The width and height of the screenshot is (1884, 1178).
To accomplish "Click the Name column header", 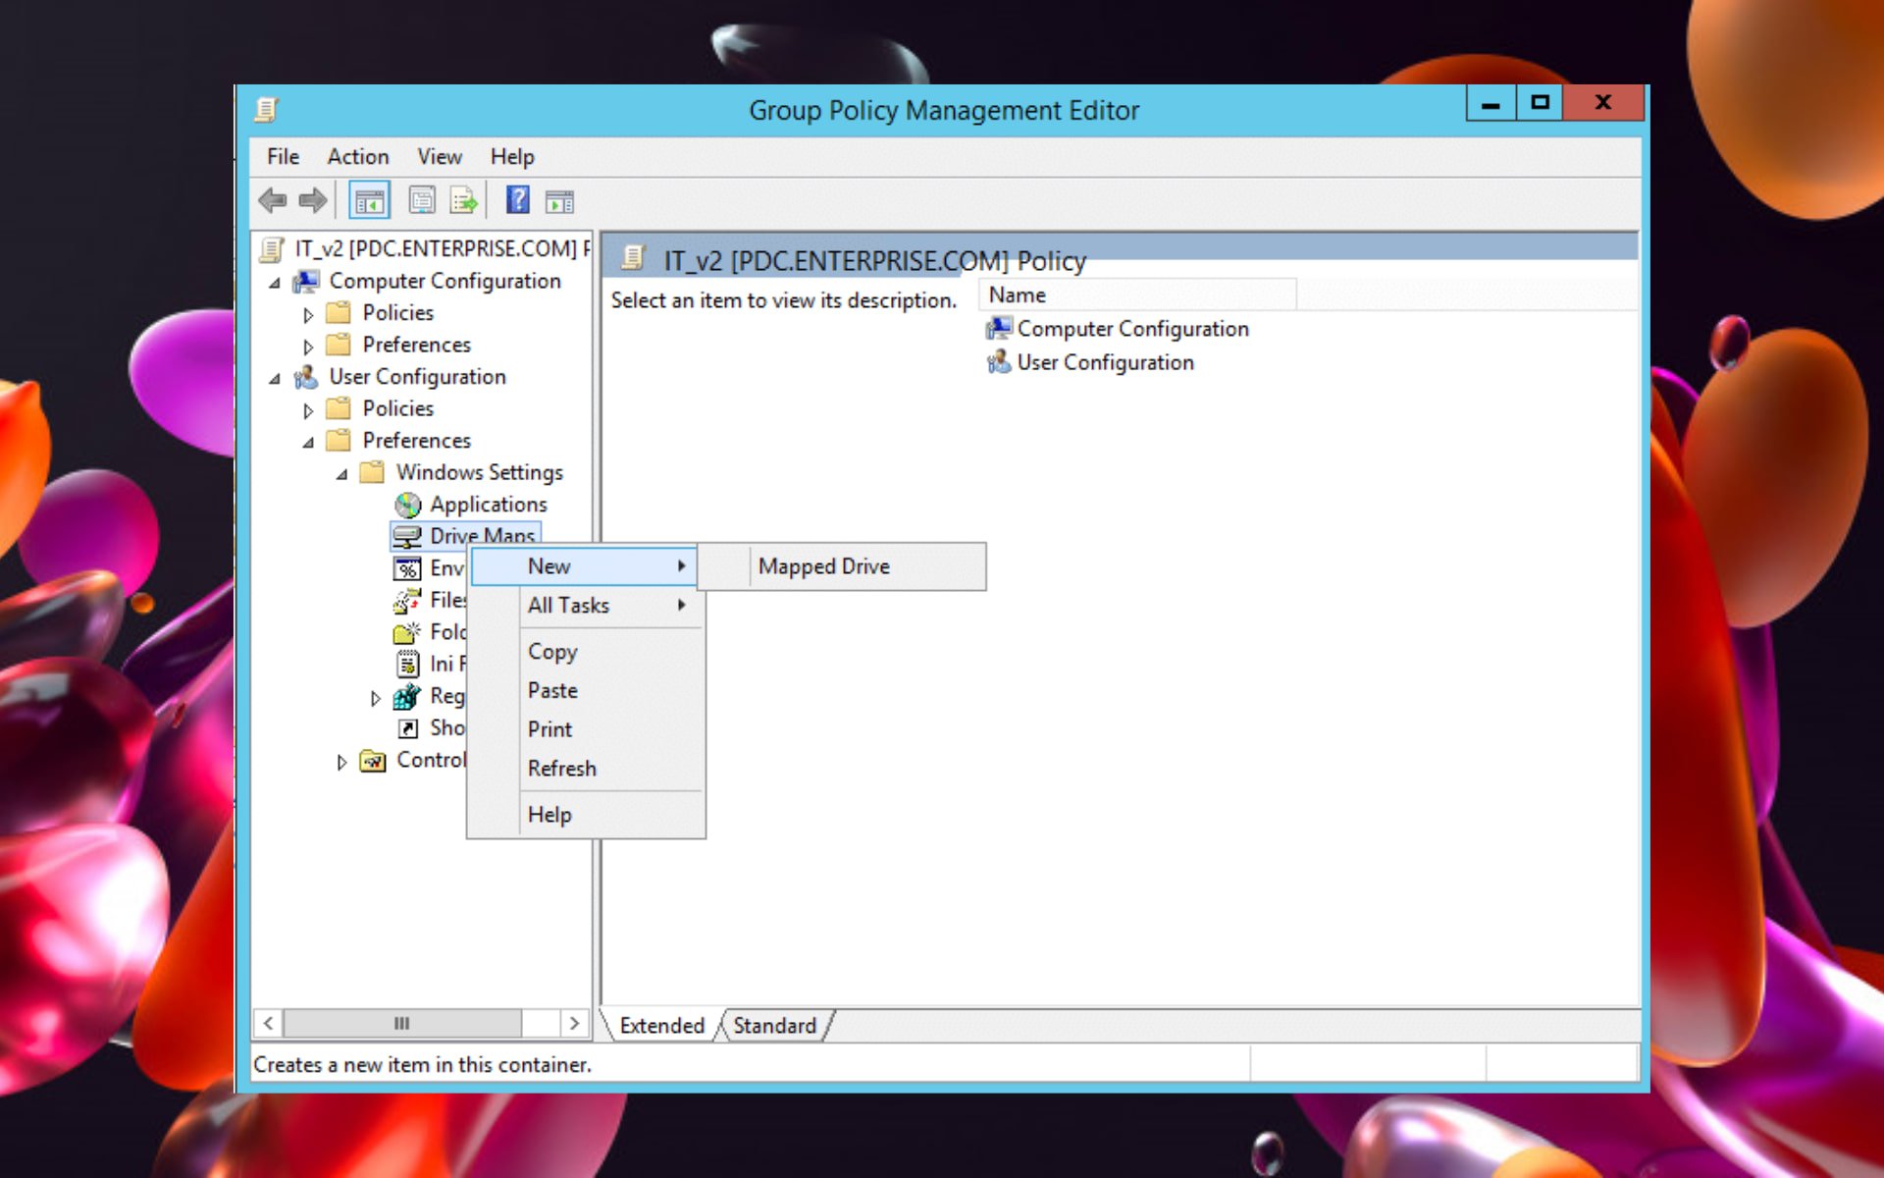I will click(1137, 295).
